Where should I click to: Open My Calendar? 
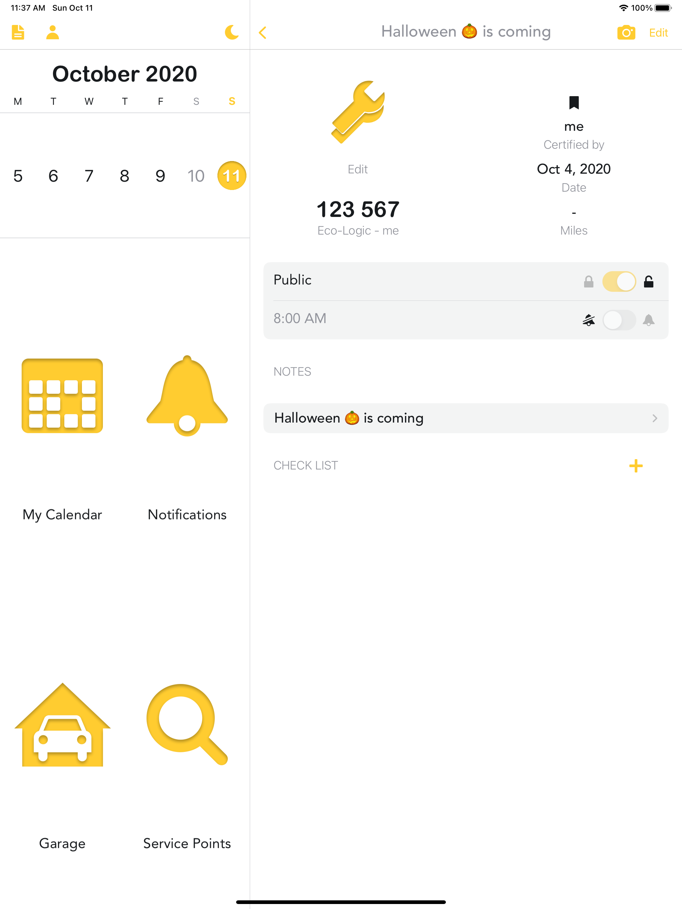coord(62,396)
